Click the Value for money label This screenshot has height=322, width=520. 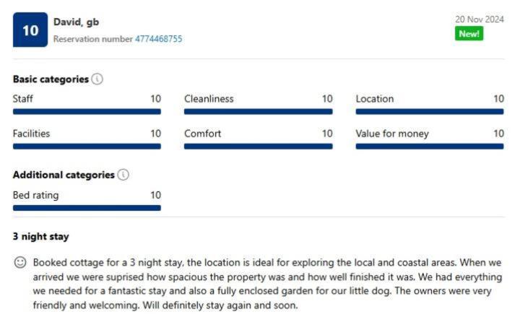coord(392,134)
